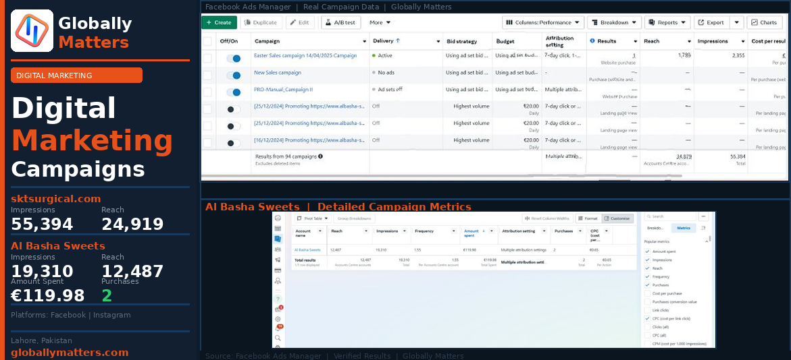
Task: Click the Customise button
Action: click(617, 218)
